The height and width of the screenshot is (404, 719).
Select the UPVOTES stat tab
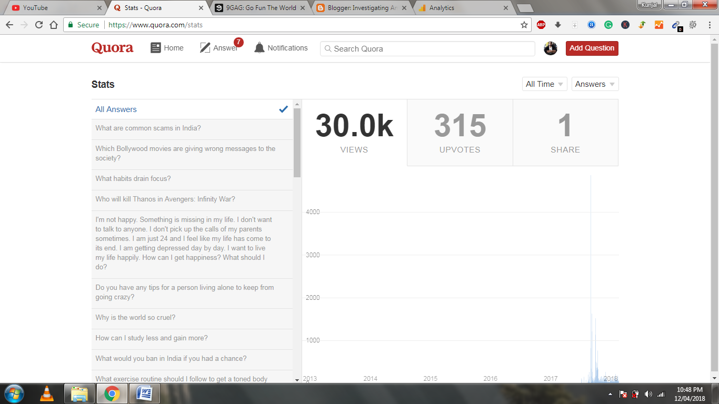pyautogui.click(x=460, y=132)
